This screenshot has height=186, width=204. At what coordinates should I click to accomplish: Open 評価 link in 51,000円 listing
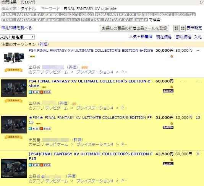click(x=78, y=140)
